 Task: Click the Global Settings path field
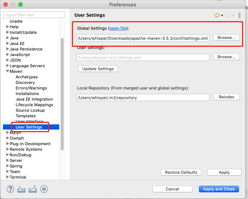click(143, 38)
